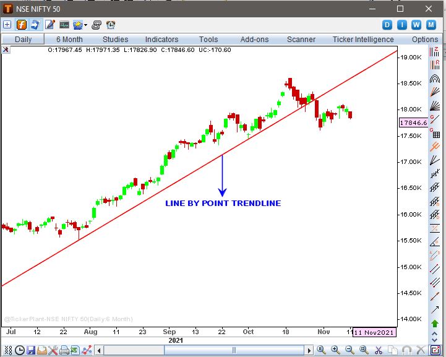Viewport: 446px width, 357px height.
Task: Open the Tools menu
Action: (x=208, y=39)
